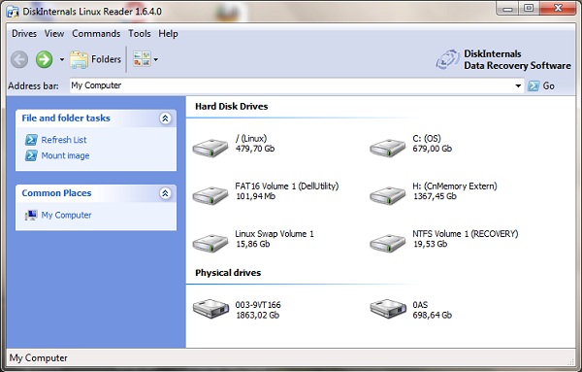This screenshot has height=372, width=582.
Task: Select the 003-9VT166 physical drive icon
Action: click(x=210, y=309)
